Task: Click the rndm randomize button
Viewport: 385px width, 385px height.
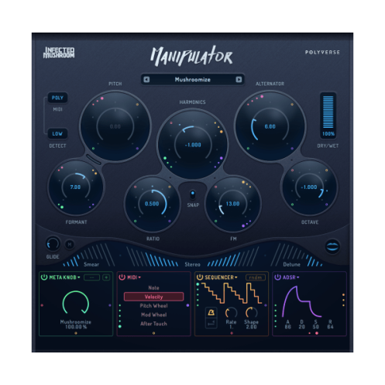Action: [256, 277]
